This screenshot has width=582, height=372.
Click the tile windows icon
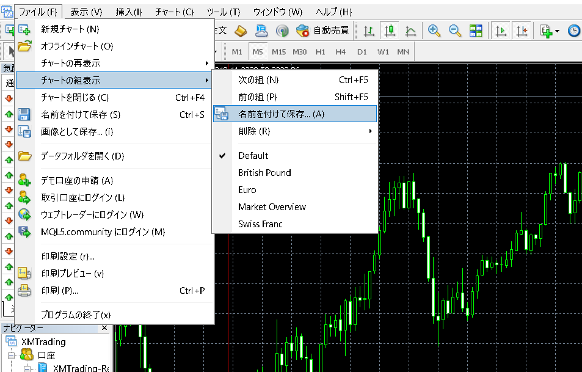tap(476, 31)
